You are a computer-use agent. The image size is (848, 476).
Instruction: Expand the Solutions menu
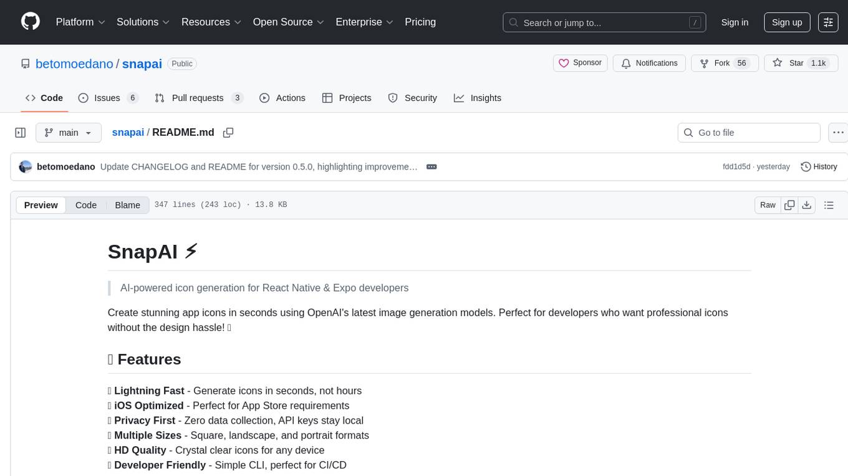pyautogui.click(x=143, y=22)
